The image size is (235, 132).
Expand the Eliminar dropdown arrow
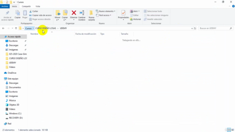[74, 20]
